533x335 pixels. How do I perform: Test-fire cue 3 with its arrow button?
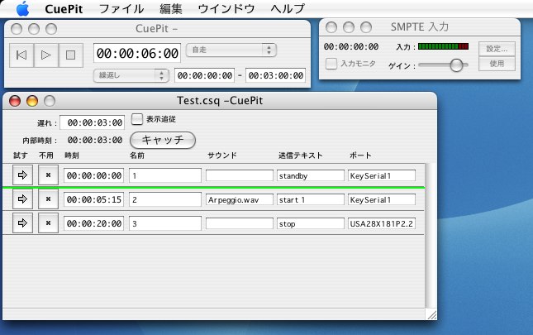23,223
